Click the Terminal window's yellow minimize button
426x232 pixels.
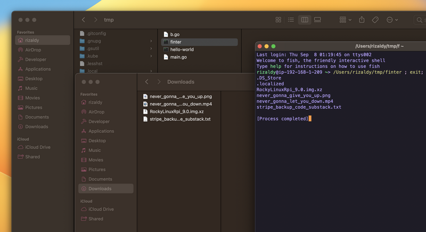click(x=267, y=46)
